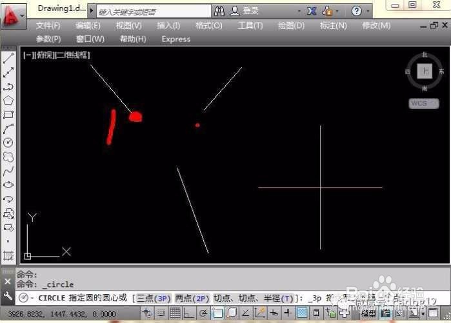Viewport: 451px width, 323px height.
Task: Open the 编辑(E) menu
Action: 88,26
